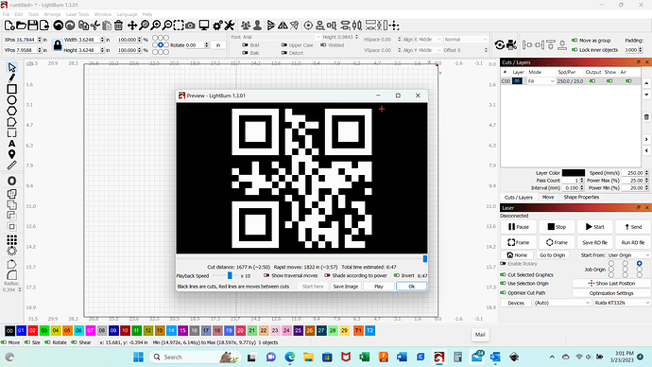Image resolution: width=652 pixels, height=367 pixels.
Task: Click the camera capture icon
Action: [x=191, y=26]
